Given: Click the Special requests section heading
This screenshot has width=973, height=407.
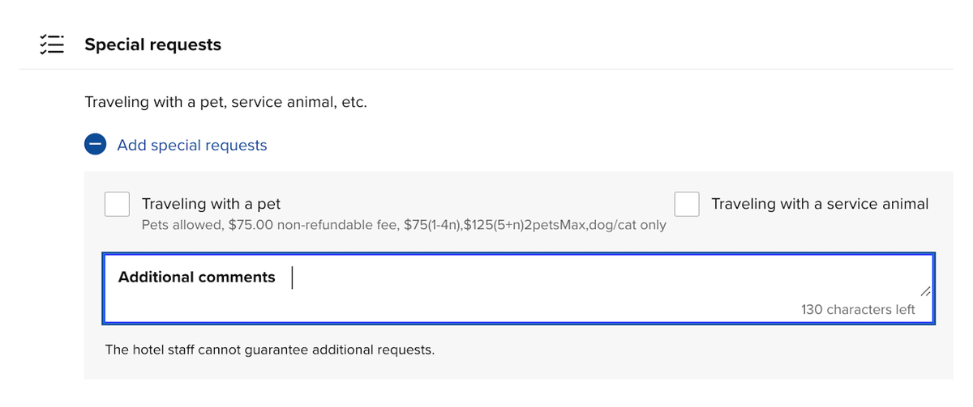Looking at the screenshot, I should click(152, 45).
